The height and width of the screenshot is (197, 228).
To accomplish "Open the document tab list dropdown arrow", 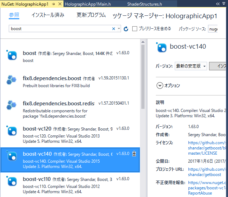I will [x=224, y=4].
